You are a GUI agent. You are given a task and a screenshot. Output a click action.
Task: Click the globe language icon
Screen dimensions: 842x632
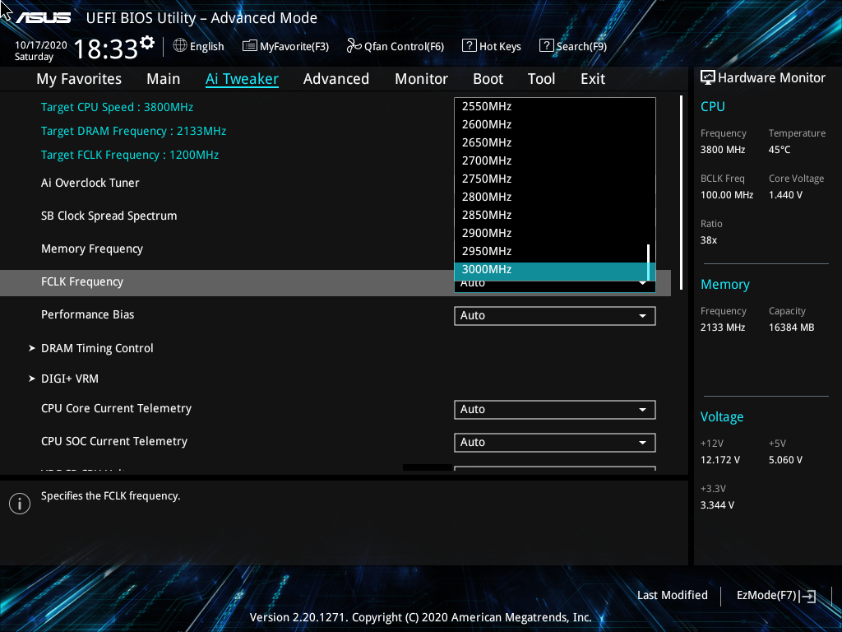180,46
